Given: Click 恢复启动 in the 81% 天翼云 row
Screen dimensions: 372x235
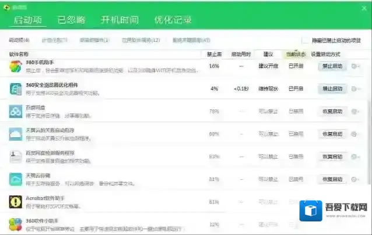Looking at the screenshot, I should pos(332,179).
